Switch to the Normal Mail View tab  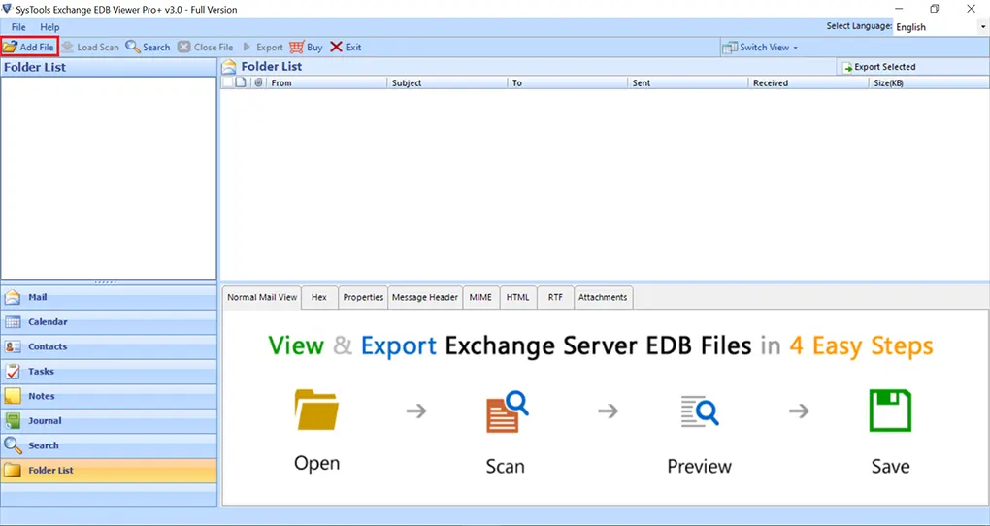262,297
